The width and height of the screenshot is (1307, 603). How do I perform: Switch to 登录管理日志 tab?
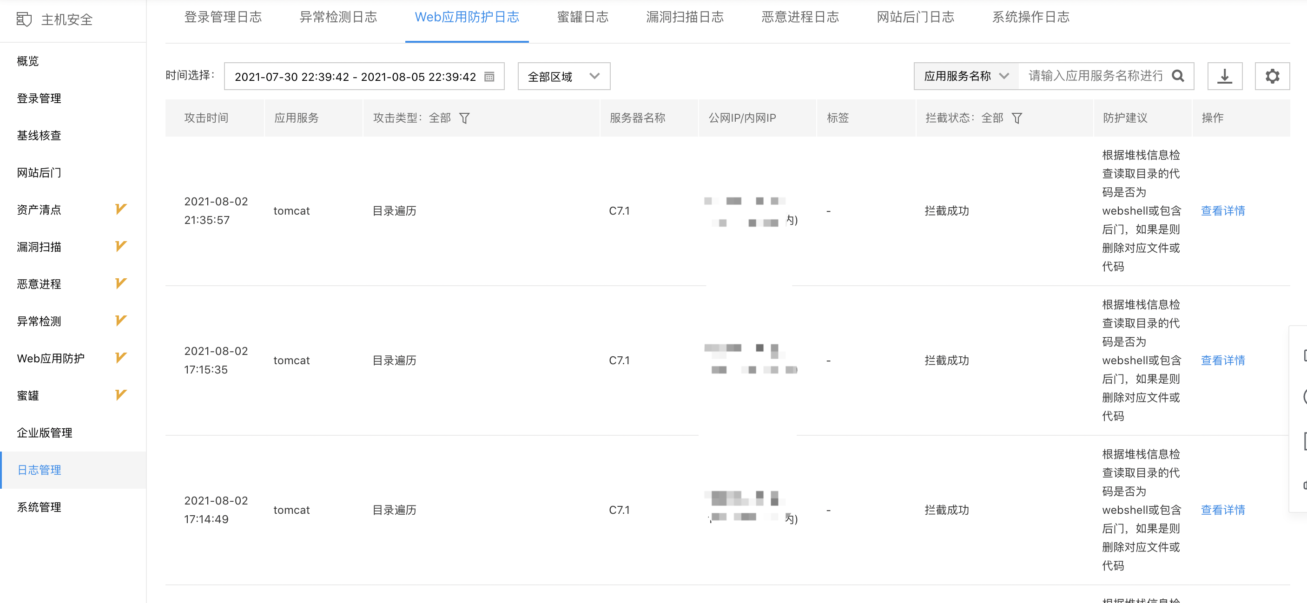pyautogui.click(x=223, y=17)
